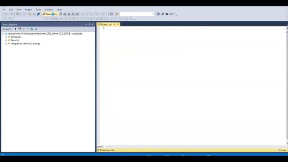Click the Disconnect icon in Object Explorer

click(x=19, y=29)
